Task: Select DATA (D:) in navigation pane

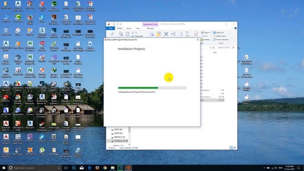Action: [118, 129]
